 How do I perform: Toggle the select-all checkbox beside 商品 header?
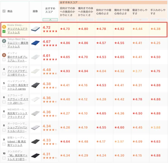(x=4, y=11)
